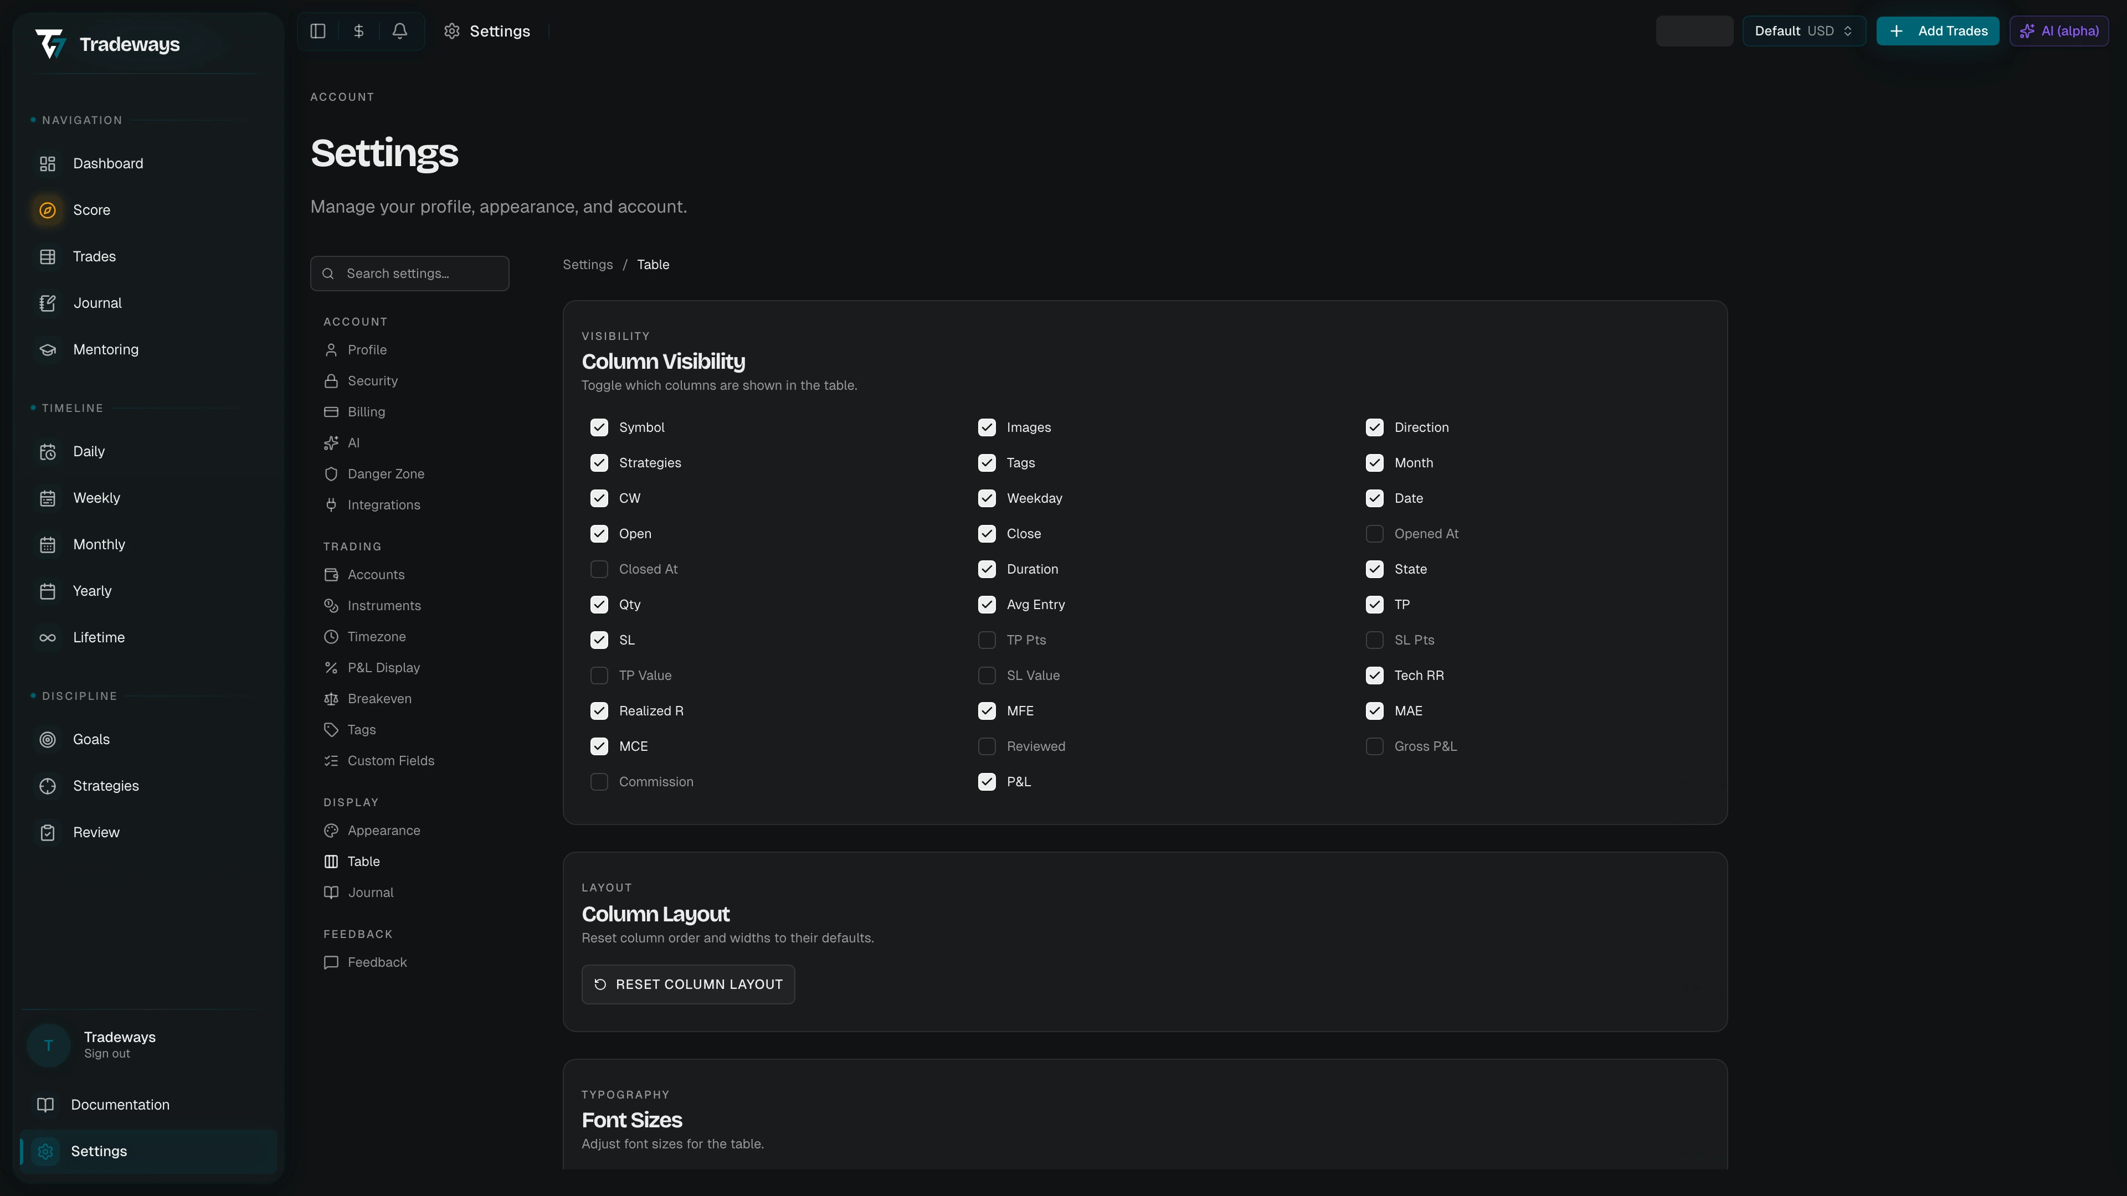Image resolution: width=2127 pixels, height=1196 pixels.
Task: Click the Goals target icon
Action: click(48, 740)
